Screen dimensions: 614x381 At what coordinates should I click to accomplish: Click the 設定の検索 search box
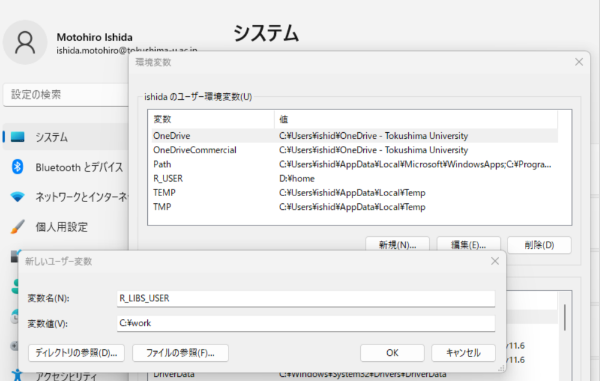click(65, 95)
